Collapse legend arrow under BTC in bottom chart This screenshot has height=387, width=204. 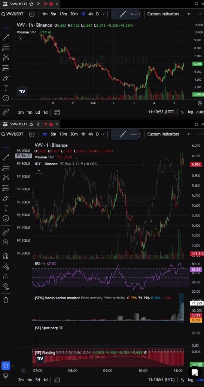tap(39, 170)
